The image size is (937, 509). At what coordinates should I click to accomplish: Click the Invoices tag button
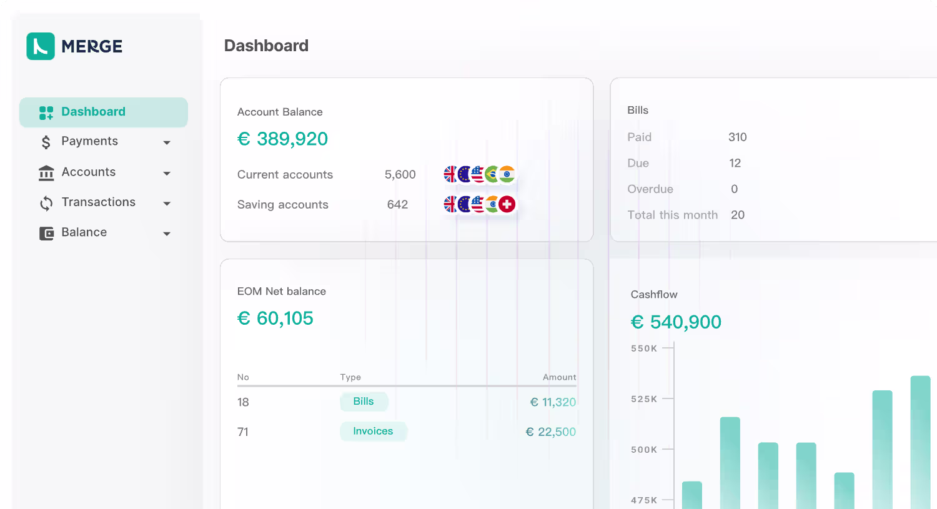[x=373, y=432]
